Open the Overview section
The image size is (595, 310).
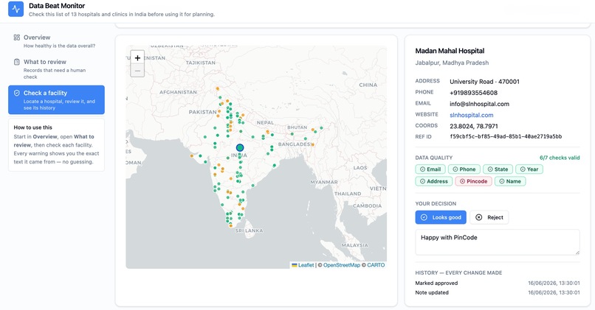[56, 41]
